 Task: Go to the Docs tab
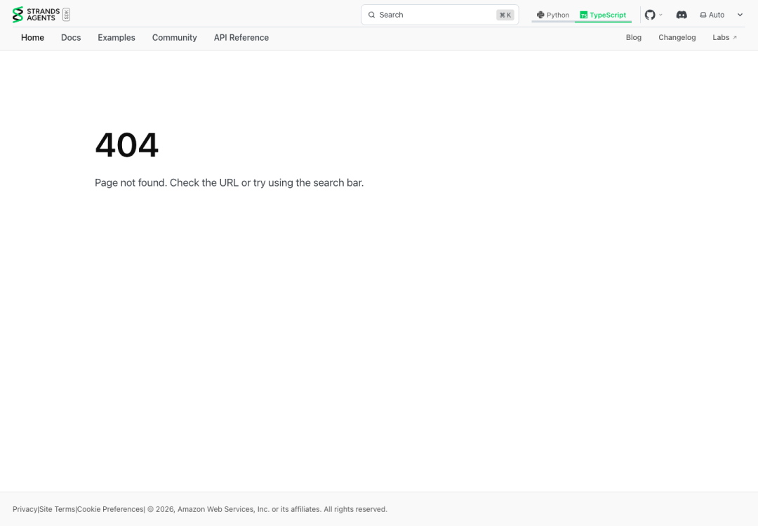(x=71, y=38)
